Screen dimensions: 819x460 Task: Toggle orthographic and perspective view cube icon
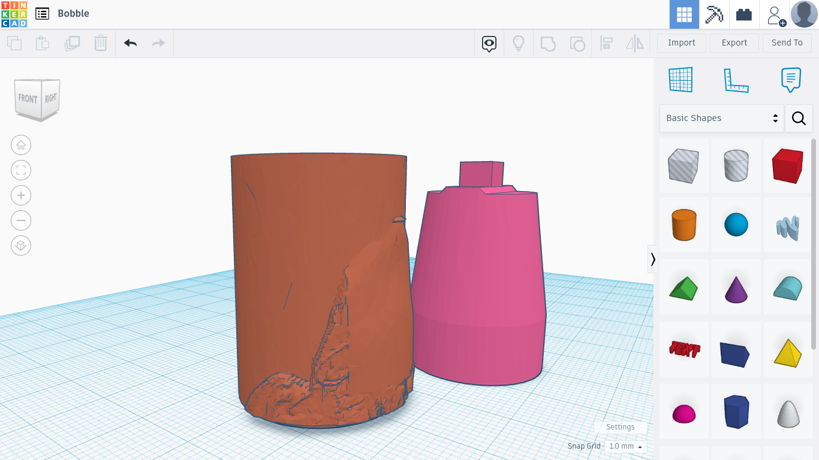21,246
